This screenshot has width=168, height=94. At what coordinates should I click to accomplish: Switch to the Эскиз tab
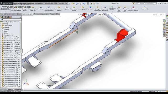[x=19, y=14]
